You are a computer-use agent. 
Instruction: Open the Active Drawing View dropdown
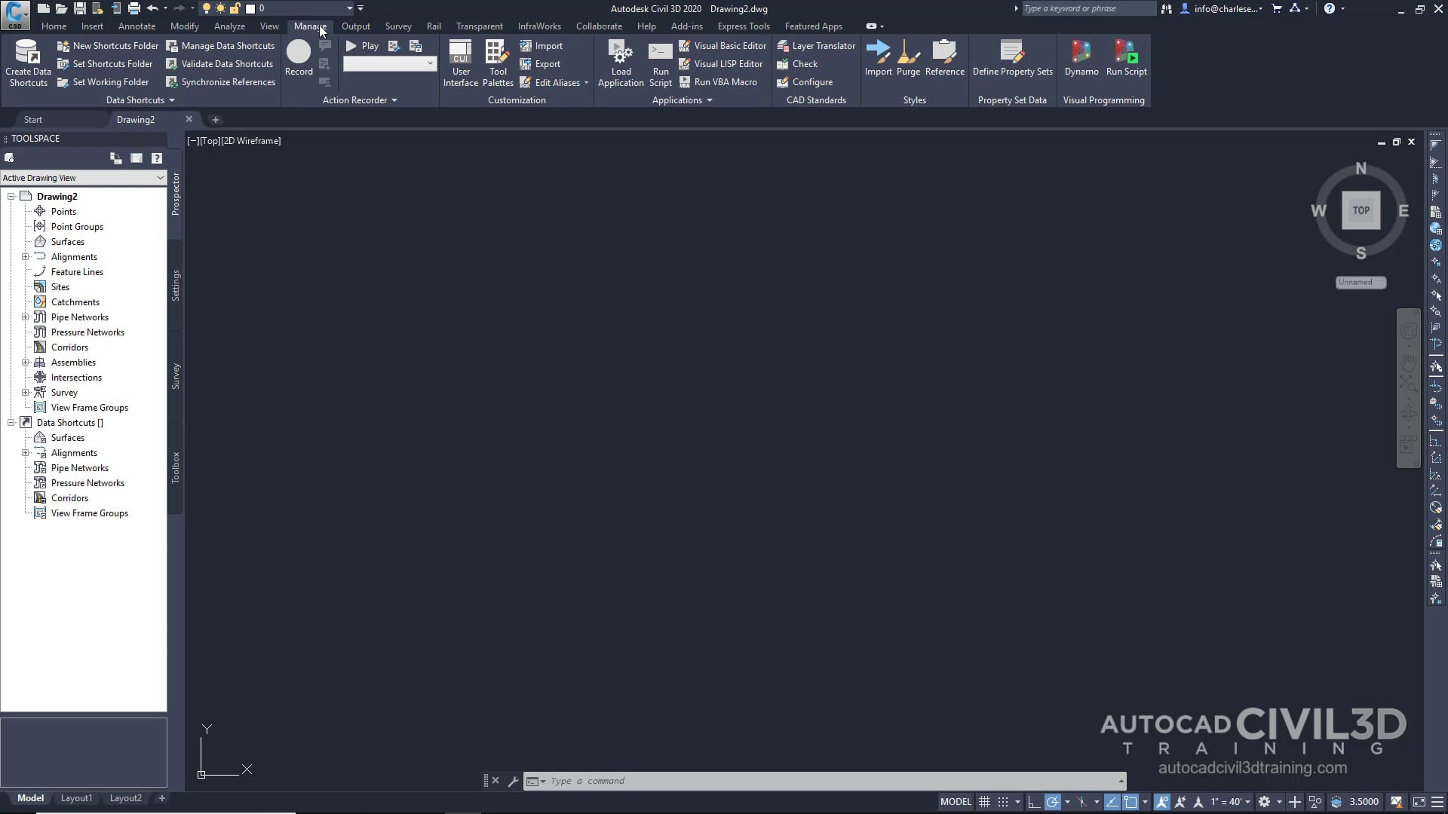(x=159, y=177)
